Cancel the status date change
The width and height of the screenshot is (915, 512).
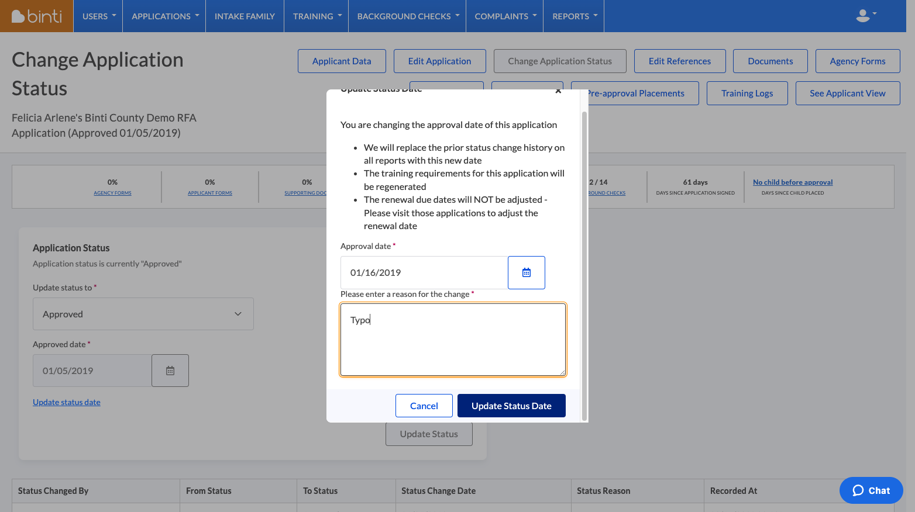424,406
